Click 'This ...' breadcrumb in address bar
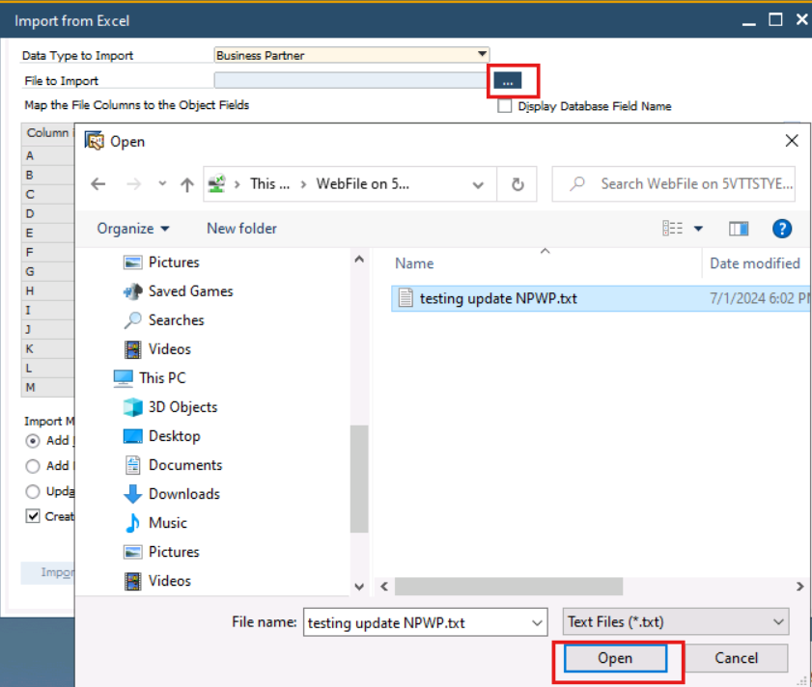The height and width of the screenshot is (687, 812). pos(269,183)
